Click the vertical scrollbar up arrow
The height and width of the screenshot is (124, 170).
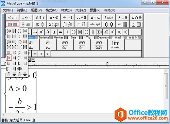pos(166,71)
